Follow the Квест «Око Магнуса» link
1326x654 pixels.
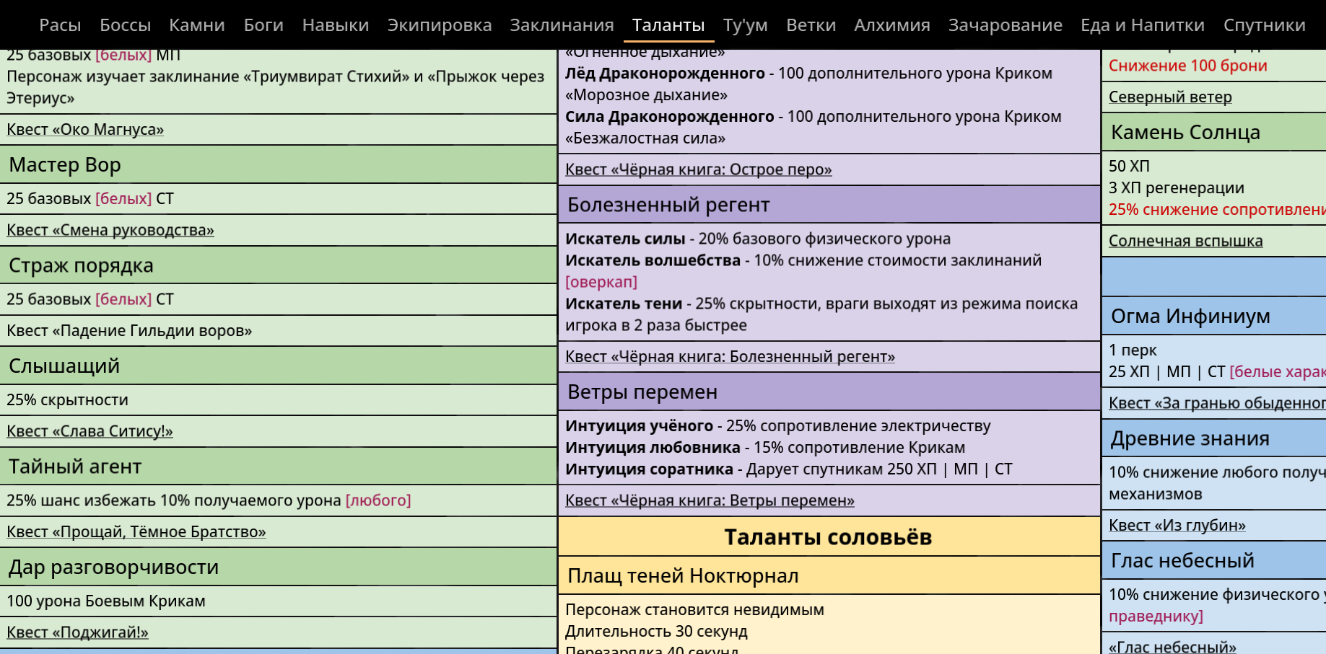click(85, 130)
